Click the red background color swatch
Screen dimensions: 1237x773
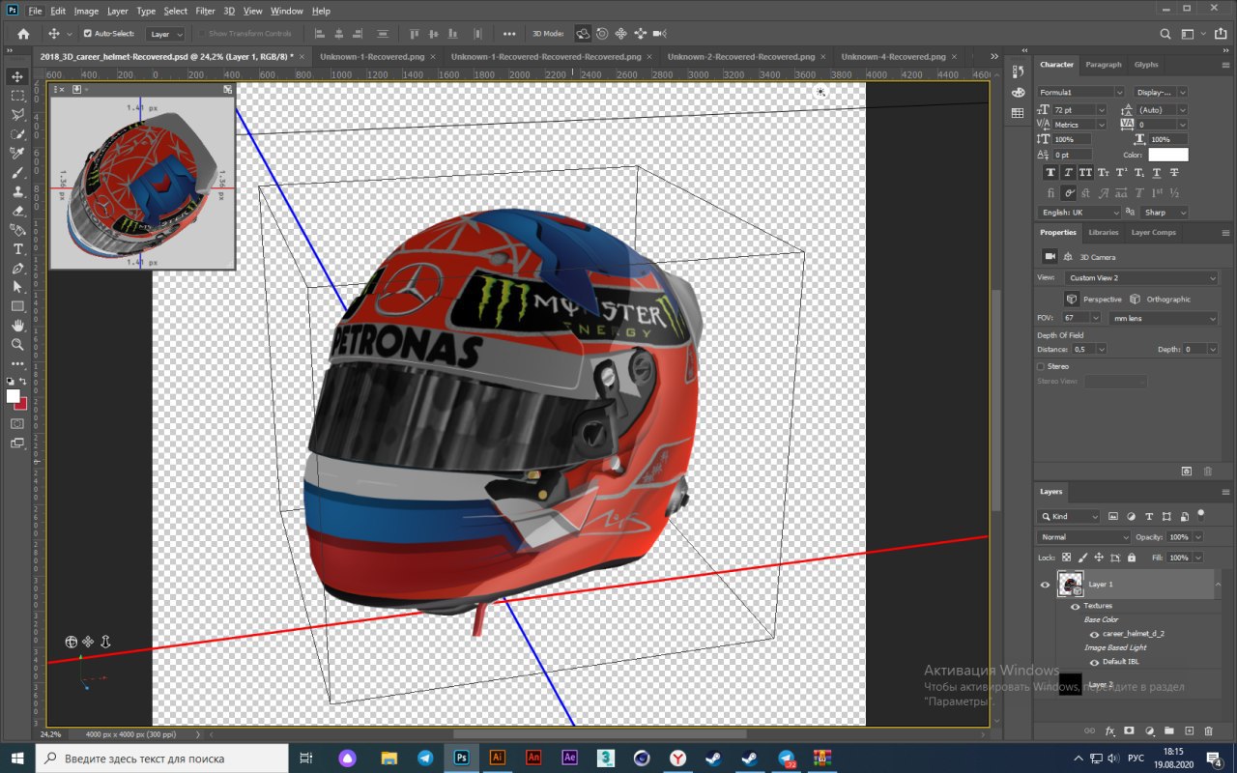tap(21, 404)
